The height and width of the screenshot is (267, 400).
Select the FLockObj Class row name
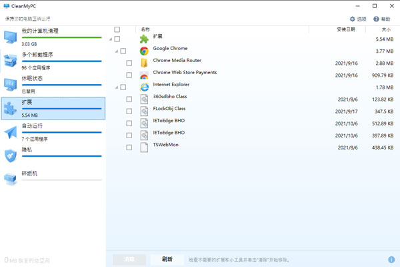[169, 109]
